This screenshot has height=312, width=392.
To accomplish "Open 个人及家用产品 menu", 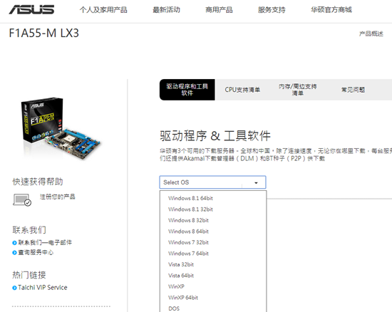I will point(103,10).
